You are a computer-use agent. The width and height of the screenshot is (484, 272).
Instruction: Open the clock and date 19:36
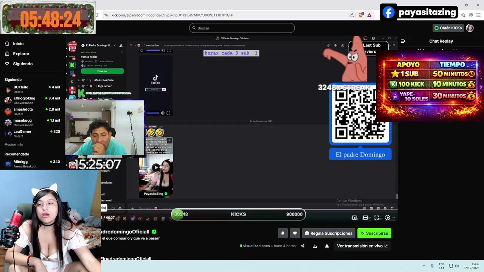tap(471, 266)
